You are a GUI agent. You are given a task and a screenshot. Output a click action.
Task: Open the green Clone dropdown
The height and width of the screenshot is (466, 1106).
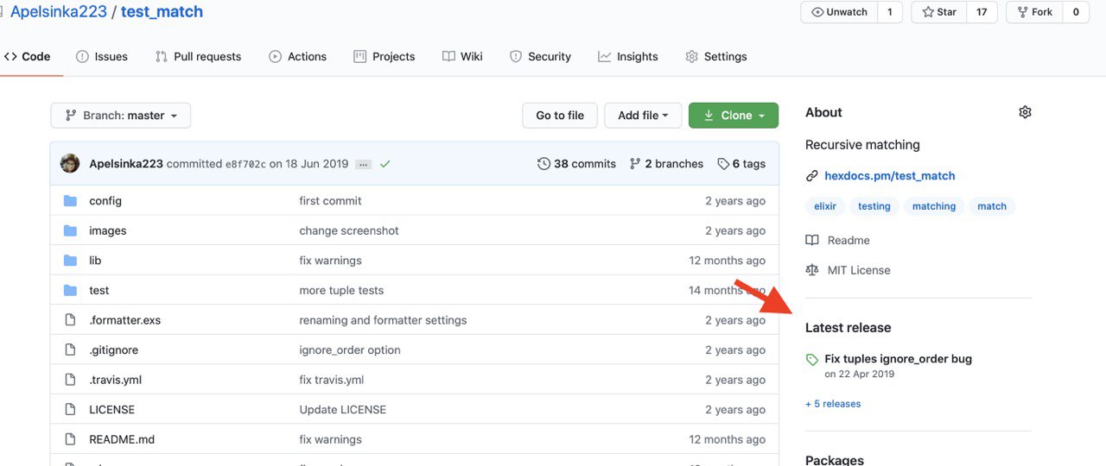734,116
